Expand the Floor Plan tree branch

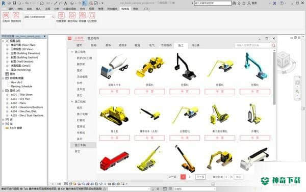(x=7, y=45)
